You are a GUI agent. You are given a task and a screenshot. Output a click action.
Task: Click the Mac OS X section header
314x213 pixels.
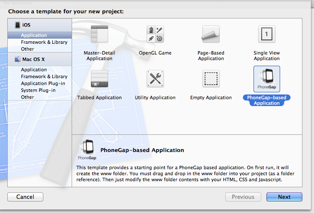pos(39,59)
